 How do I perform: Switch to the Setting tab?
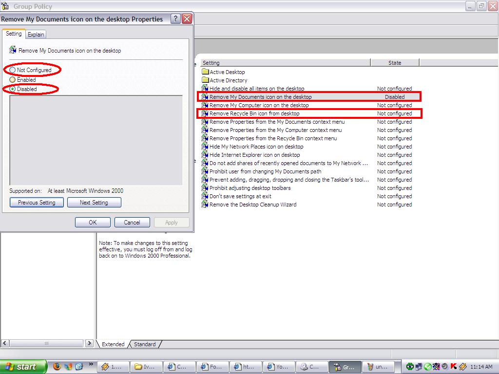click(14, 34)
